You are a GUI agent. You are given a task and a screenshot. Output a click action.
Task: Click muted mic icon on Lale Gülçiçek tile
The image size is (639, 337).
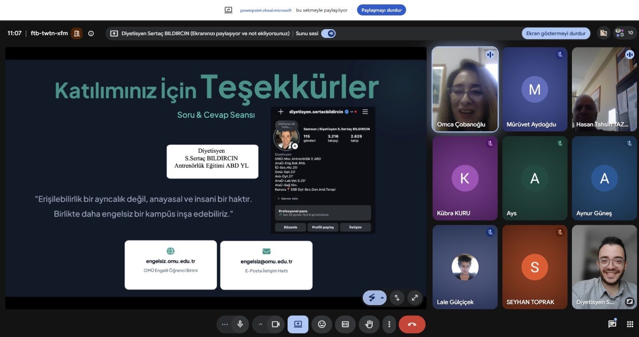490,232
